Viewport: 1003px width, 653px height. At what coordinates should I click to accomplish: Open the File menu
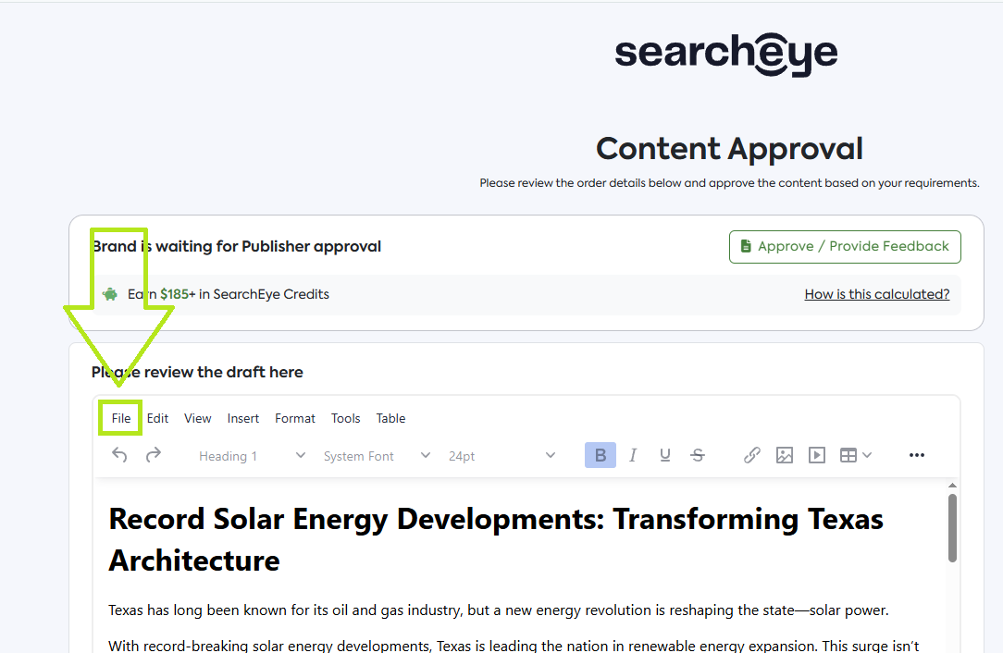121,418
